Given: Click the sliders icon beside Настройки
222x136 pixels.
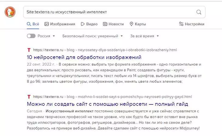Looking at the screenshot, I should coord(181,24).
